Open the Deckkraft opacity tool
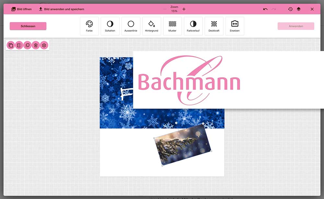 214,26
